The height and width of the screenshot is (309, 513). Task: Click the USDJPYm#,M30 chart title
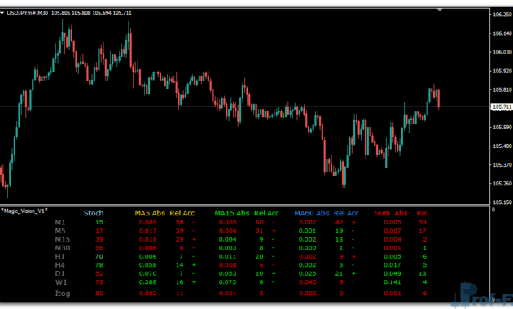(28, 13)
